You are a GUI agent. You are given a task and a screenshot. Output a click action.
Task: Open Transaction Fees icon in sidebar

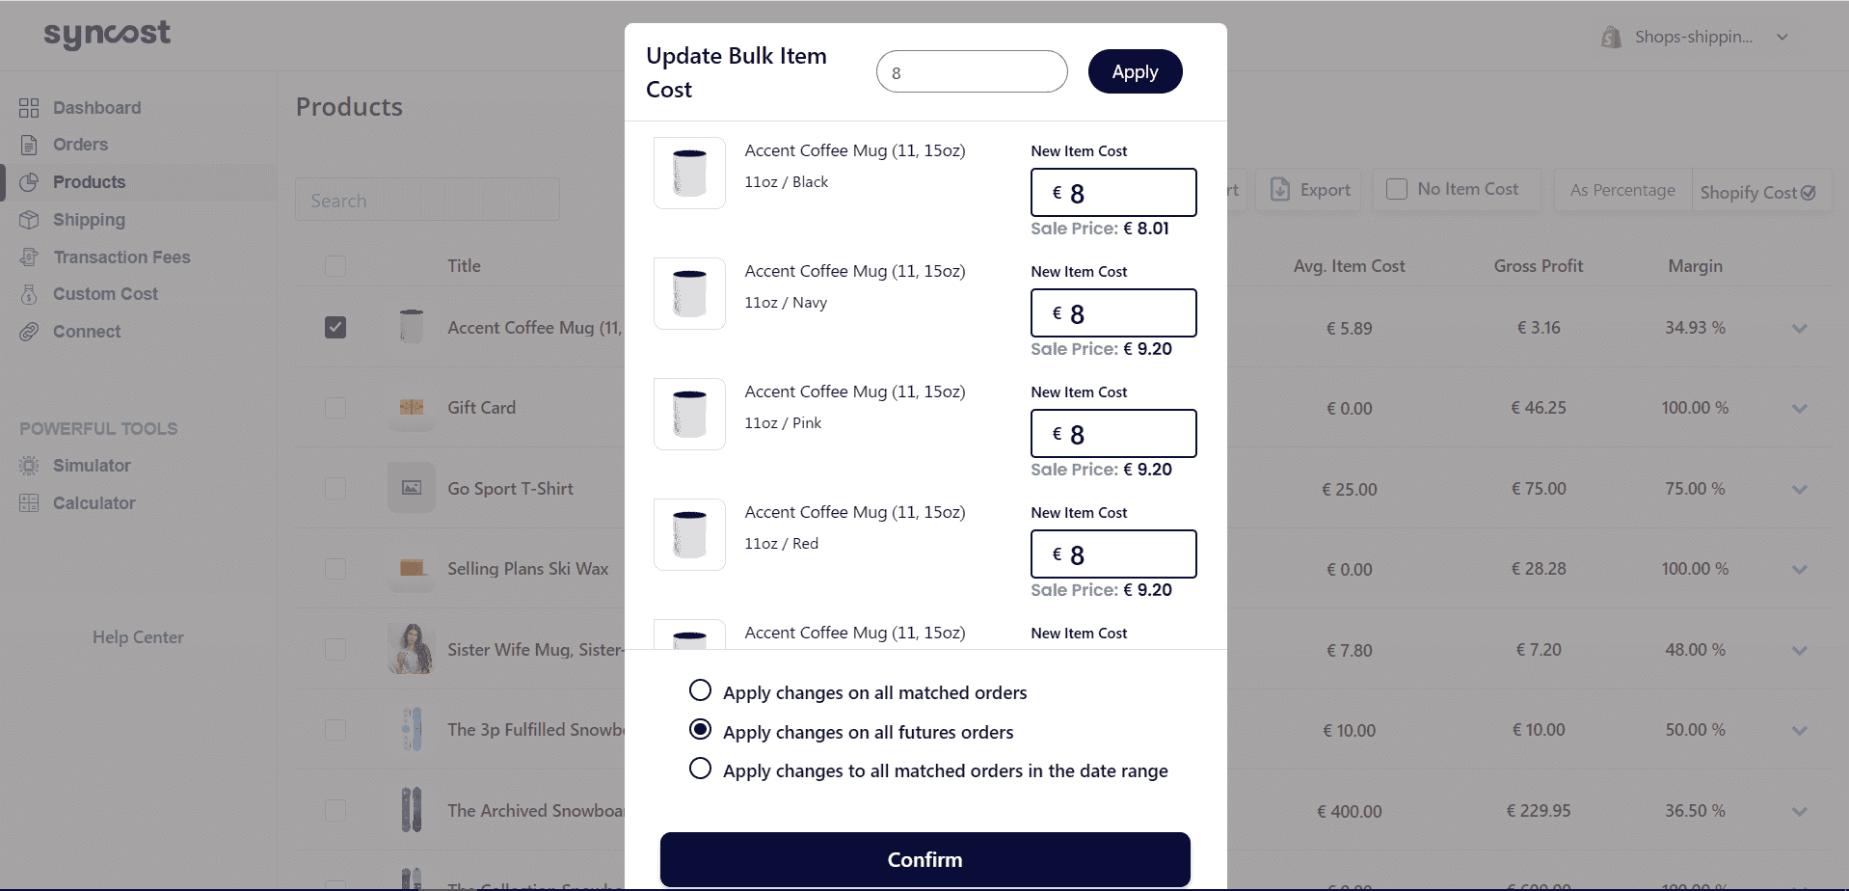pos(29,257)
